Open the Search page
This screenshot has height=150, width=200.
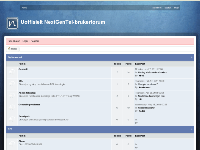[x=168, y=8]
